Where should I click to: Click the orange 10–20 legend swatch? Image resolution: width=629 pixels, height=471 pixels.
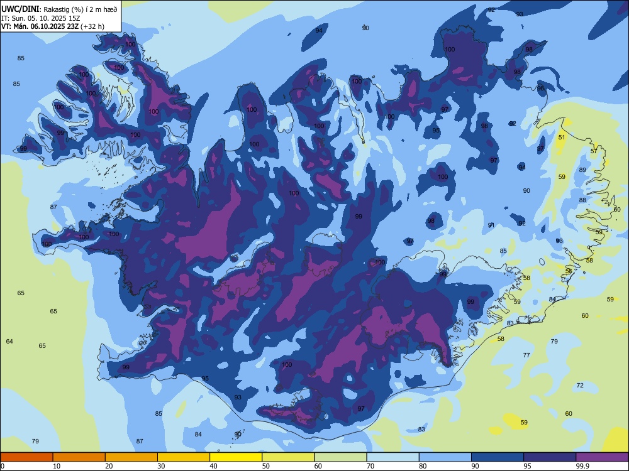point(79,457)
